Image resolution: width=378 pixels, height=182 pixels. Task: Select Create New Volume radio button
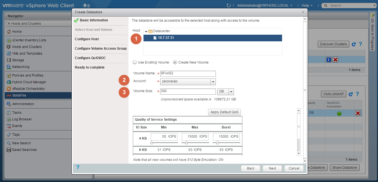click(175, 62)
